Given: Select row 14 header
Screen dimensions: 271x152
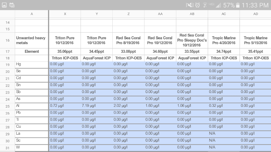Looking at the screenshot, I should tap(7, 23).
